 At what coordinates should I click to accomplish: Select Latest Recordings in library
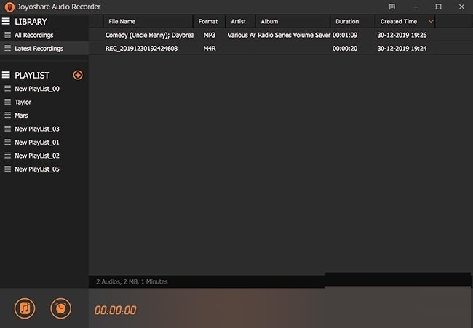39,49
